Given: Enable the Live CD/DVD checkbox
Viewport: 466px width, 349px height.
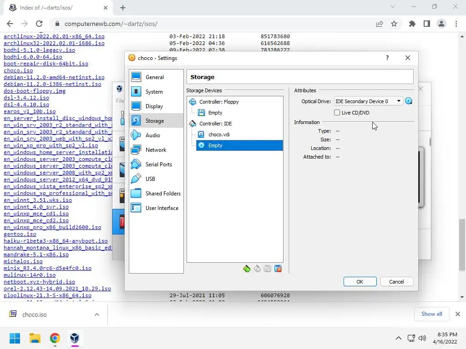Looking at the screenshot, I should click(337, 113).
